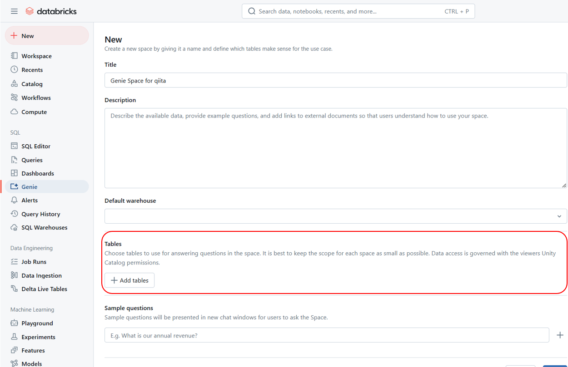Click the Databricks logo
This screenshot has height=367, width=568.
[x=51, y=11]
